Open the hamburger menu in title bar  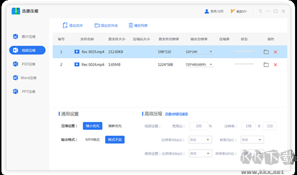260,11
